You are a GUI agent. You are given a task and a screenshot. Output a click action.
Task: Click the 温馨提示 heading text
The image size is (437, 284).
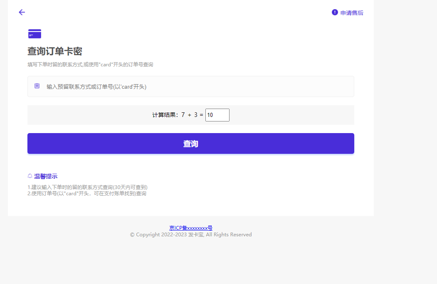(x=46, y=176)
